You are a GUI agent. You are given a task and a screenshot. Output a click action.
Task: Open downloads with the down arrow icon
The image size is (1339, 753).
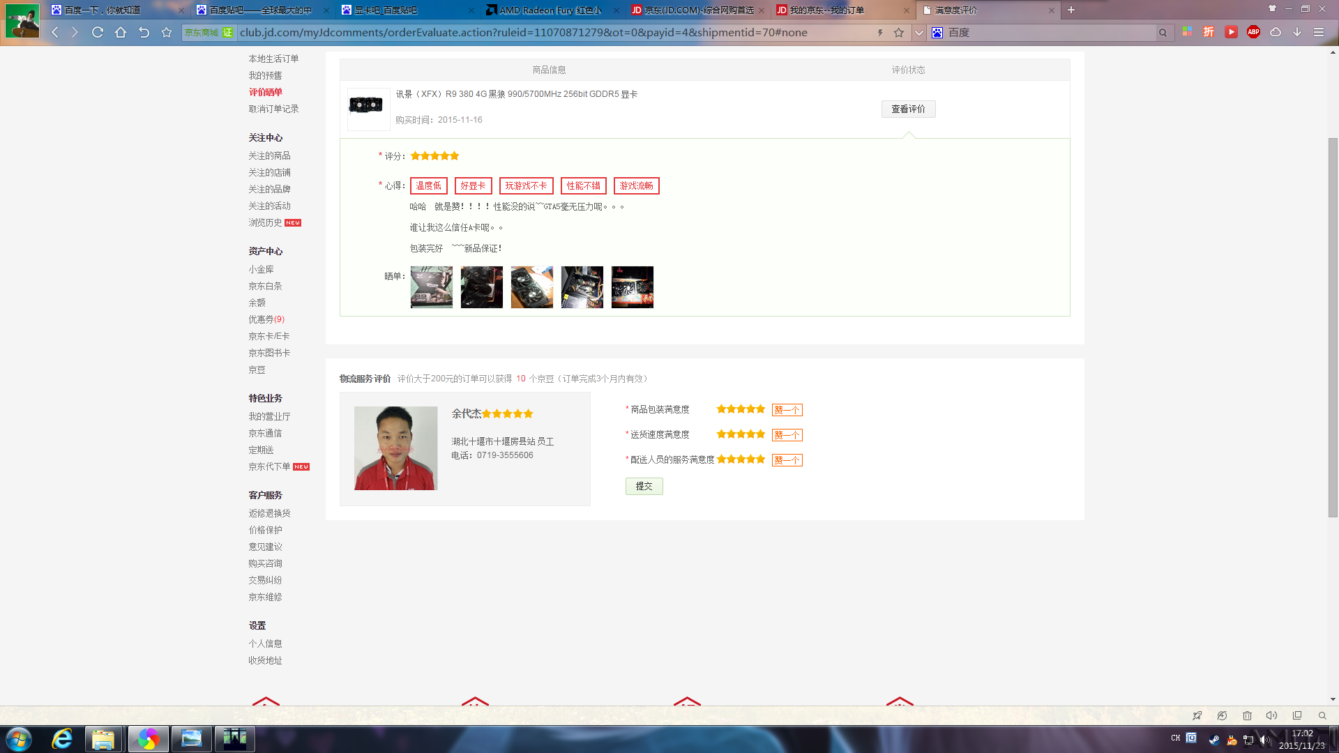tap(1297, 32)
